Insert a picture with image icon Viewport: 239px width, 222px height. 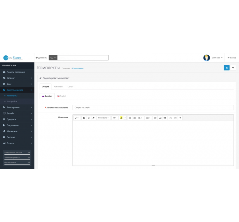pyautogui.click(x=160, y=118)
